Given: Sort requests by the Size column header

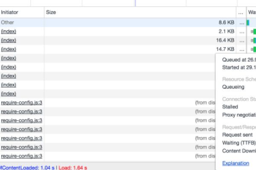Looking at the screenshot, I should click(x=51, y=13).
